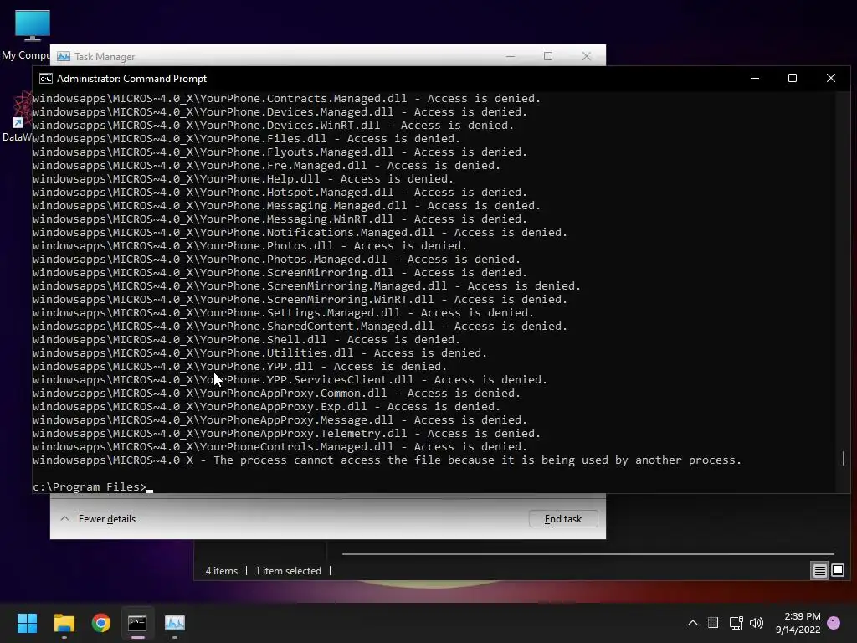
Task: Minimize the Command Prompt window
Action: click(x=755, y=78)
